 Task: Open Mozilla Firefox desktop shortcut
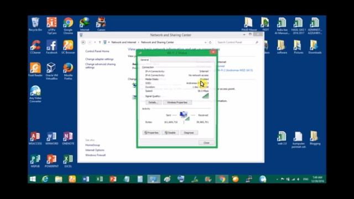(x=68, y=71)
